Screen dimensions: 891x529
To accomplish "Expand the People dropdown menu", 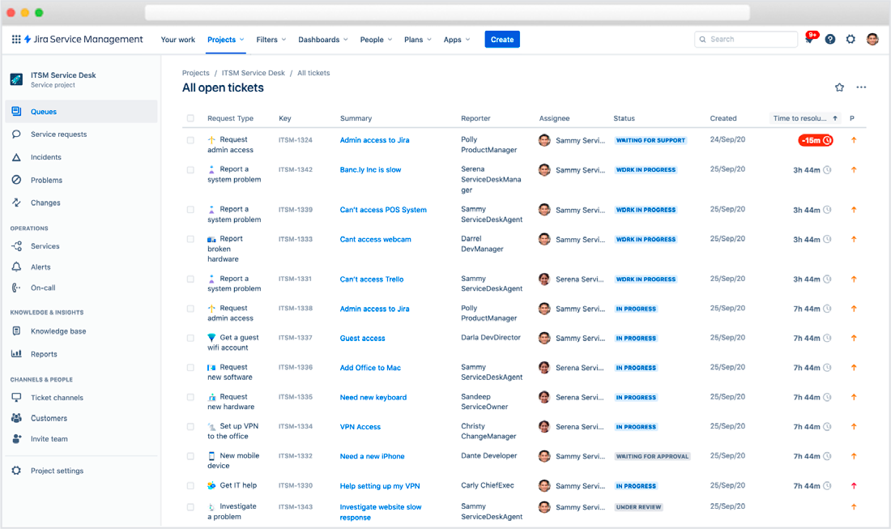I will 376,39.
